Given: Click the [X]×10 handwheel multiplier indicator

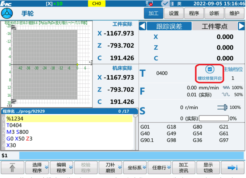Looking at the screenshot, I should coord(54,4).
